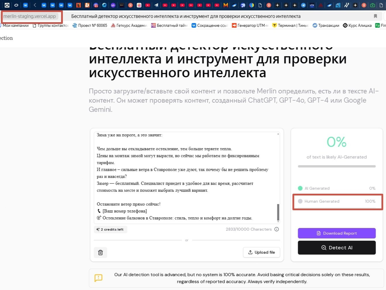
Task: Switch to the orange Merlin 'M' browser tab
Action: tap(226, 5)
